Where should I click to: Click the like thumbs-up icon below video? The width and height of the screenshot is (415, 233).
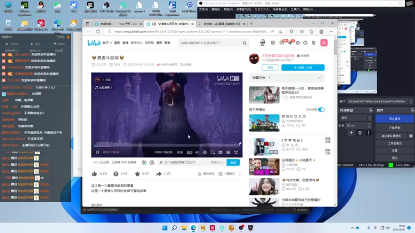click(94, 173)
